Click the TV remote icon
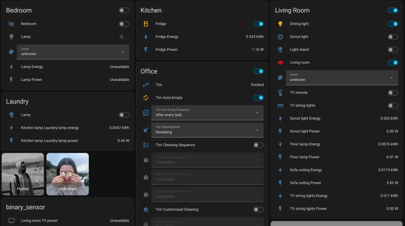 [x=280, y=93]
